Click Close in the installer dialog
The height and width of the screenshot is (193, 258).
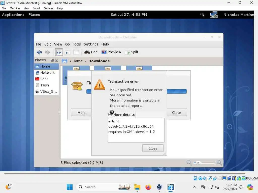coord(177,113)
